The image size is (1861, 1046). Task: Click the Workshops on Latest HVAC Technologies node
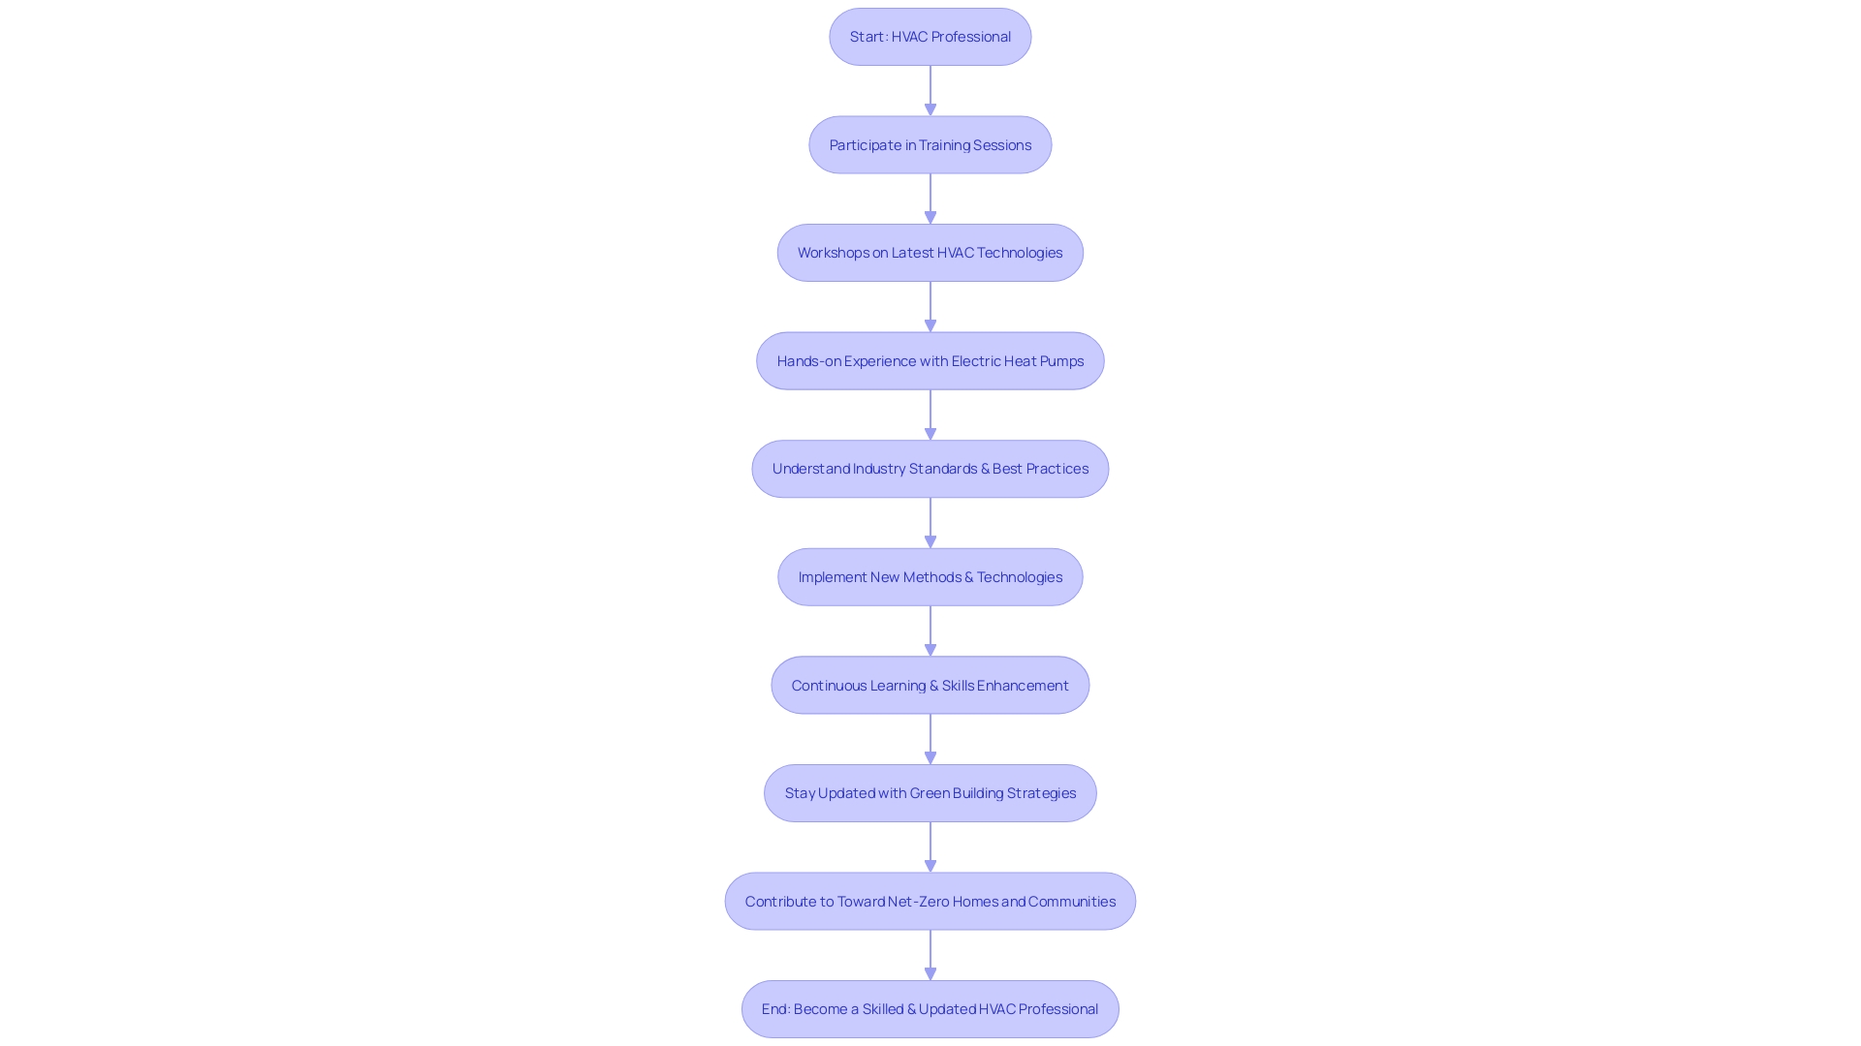point(930,252)
